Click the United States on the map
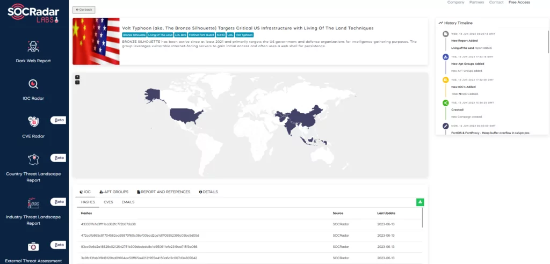The image size is (550, 264). pos(185,116)
